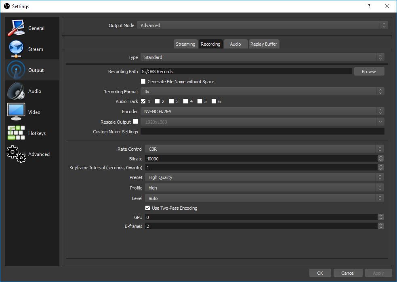Enable Audio Track 4
The width and height of the screenshot is (397, 282).
point(186,101)
